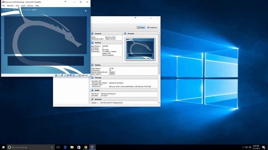
Task: Click the Right Ctrl host key label
Action: tap(85, 75)
